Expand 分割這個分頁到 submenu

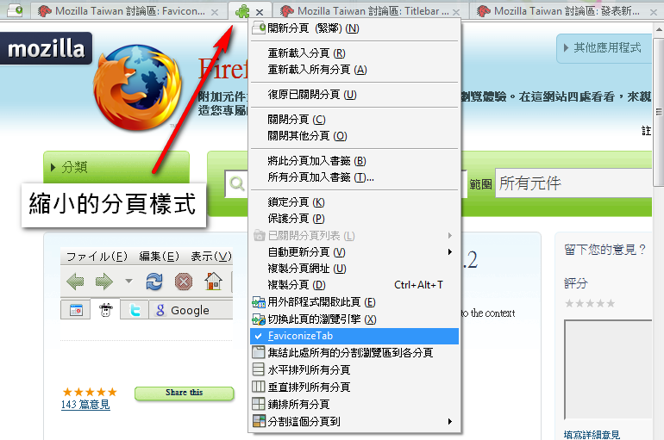click(x=354, y=421)
